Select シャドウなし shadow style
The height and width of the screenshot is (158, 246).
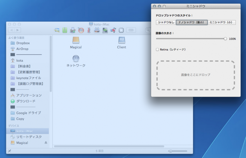(166, 22)
